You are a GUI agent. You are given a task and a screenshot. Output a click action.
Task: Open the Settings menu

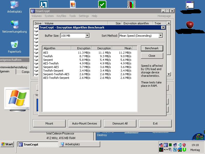[84, 16]
